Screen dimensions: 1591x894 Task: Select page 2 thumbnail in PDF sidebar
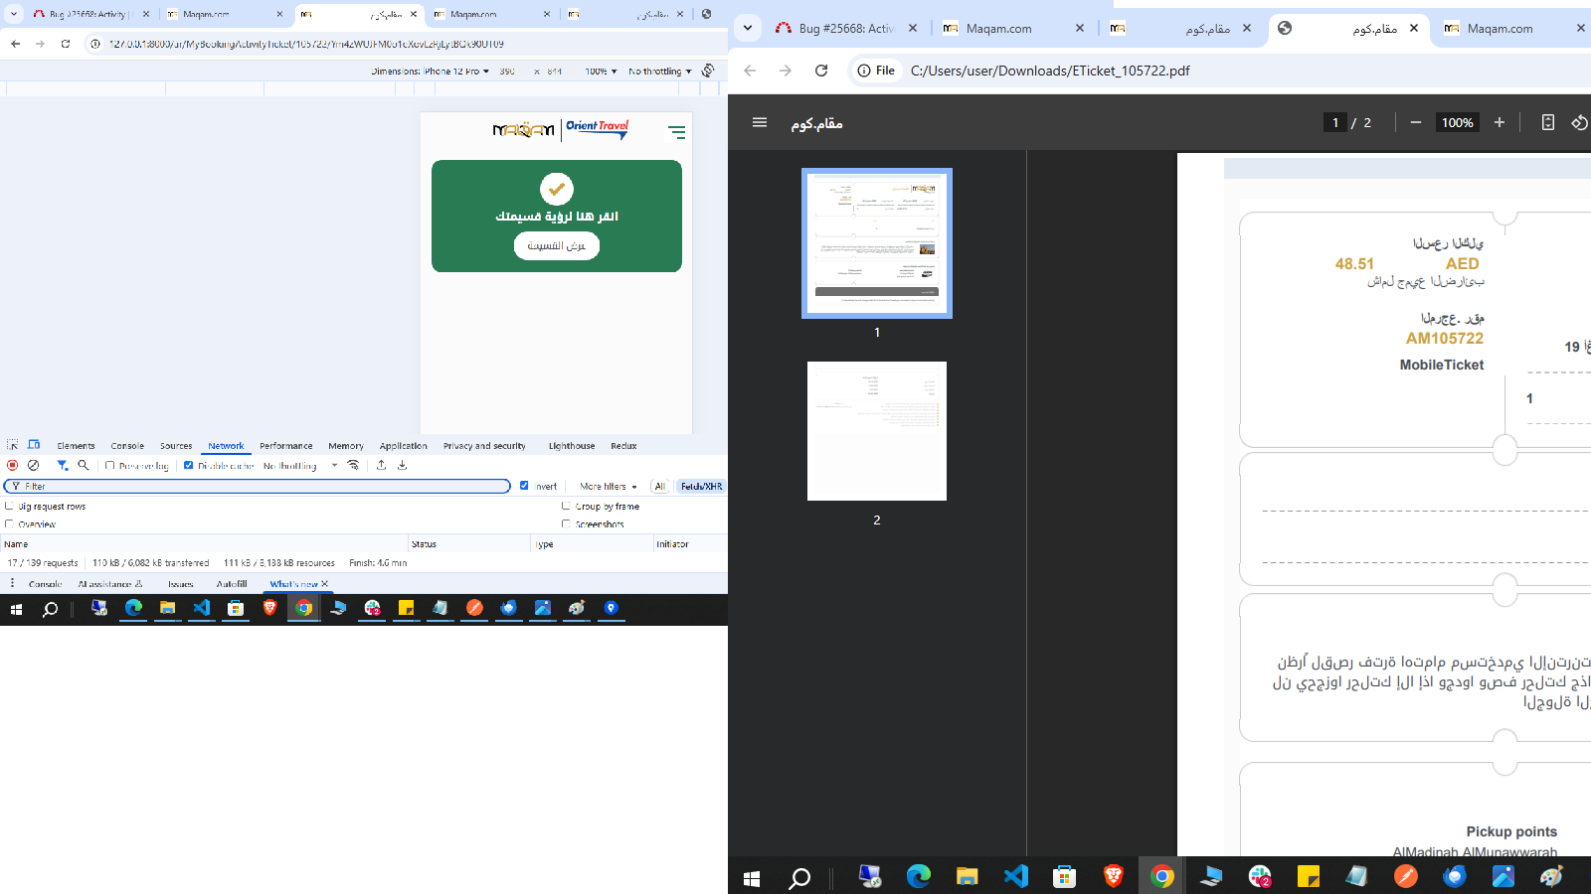point(876,431)
